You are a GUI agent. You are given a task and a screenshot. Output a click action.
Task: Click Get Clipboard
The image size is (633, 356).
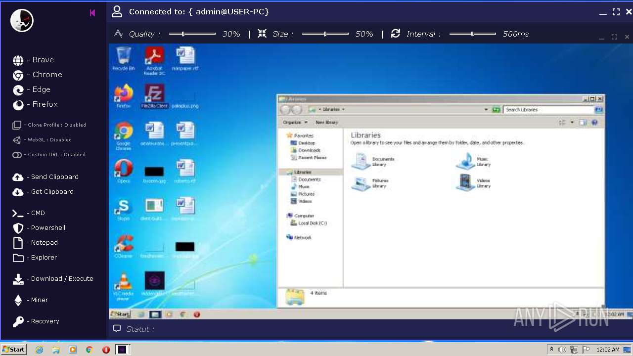pyautogui.click(x=43, y=192)
